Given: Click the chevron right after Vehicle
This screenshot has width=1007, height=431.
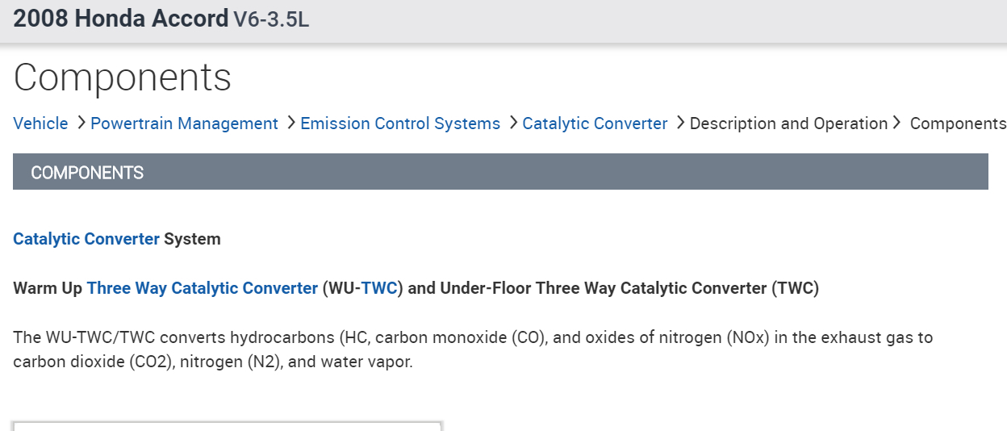Looking at the screenshot, I should click(81, 123).
